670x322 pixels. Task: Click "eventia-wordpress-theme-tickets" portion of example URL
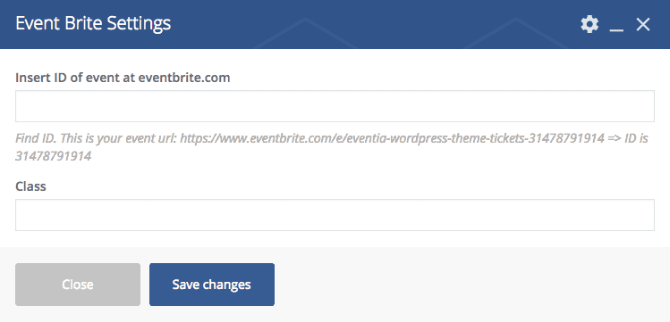pyautogui.click(x=429, y=138)
